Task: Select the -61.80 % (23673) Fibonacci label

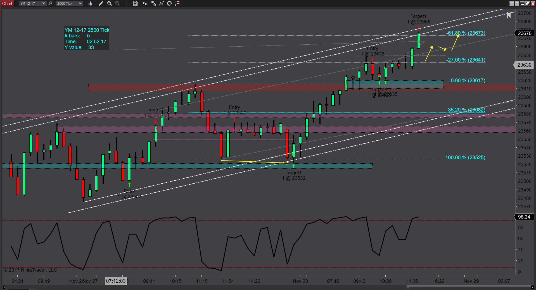Action: tap(466, 33)
